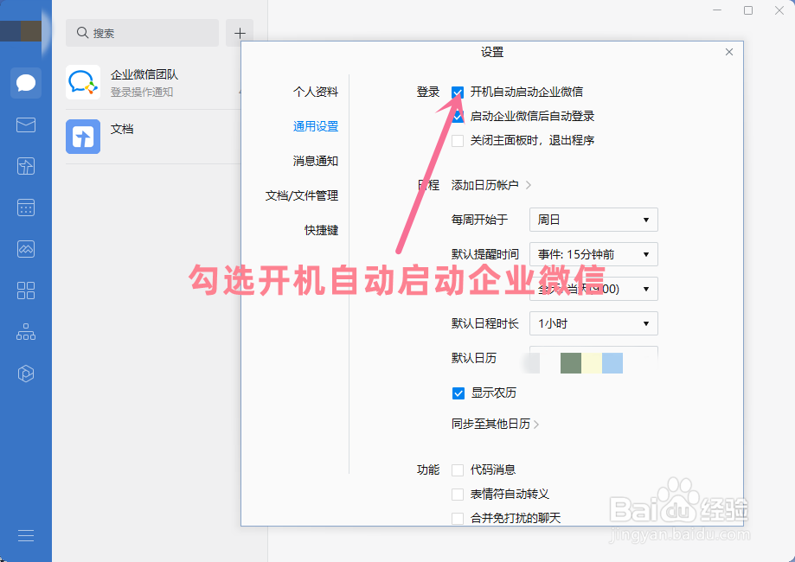Open the Contacts organization chart icon
795x562 pixels.
pos(26,332)
